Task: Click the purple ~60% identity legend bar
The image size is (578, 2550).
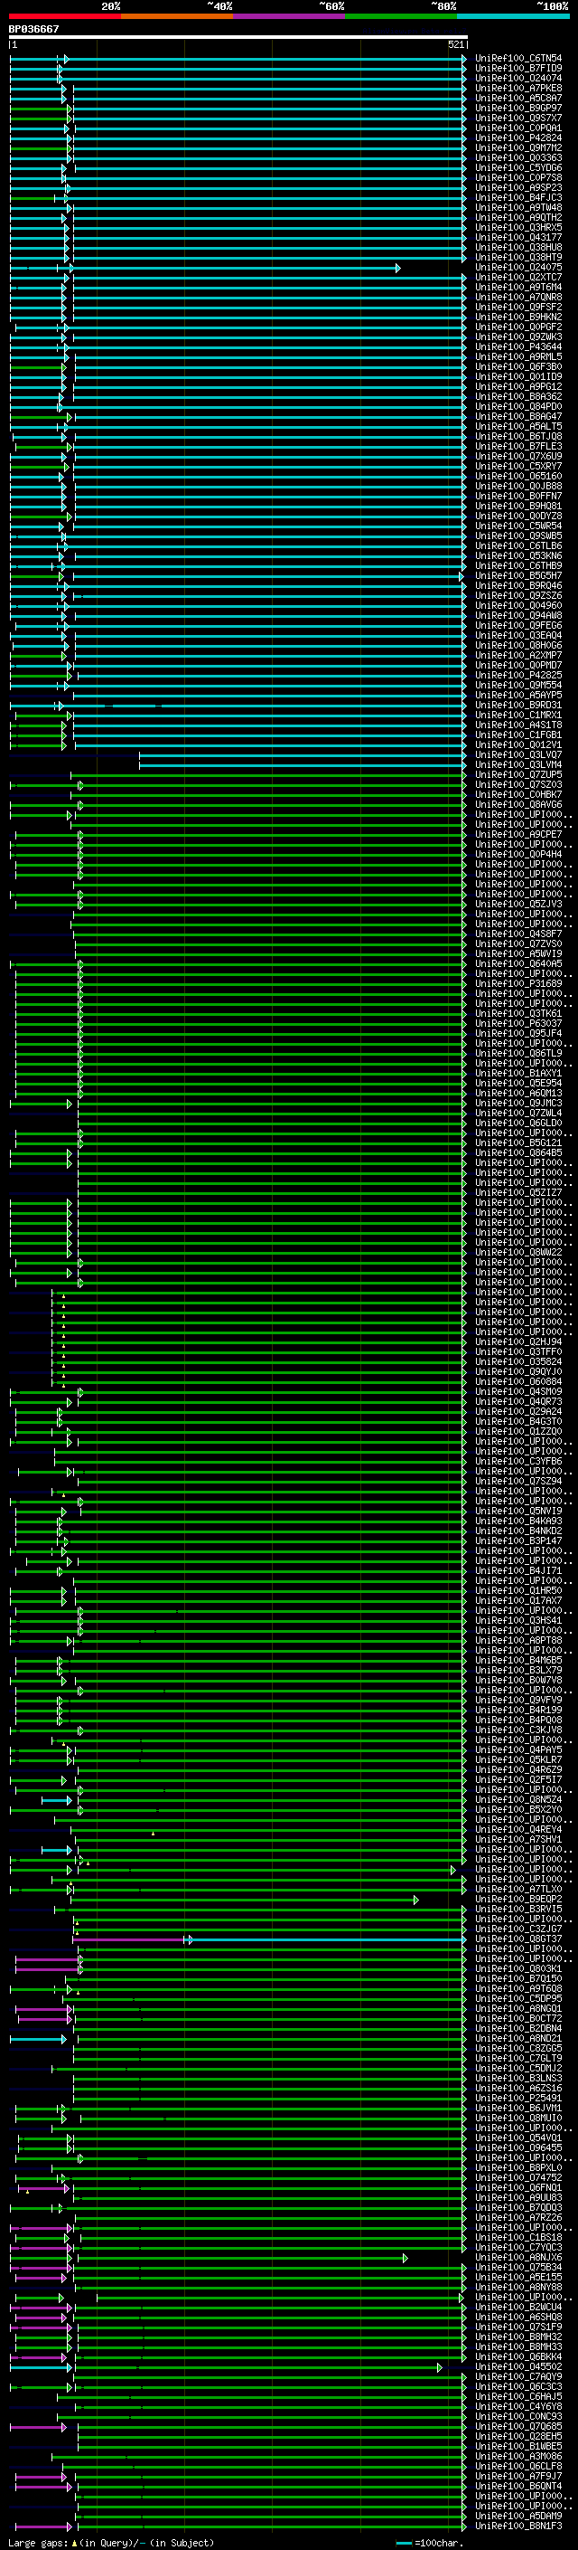Action: [x=290, y=16]
